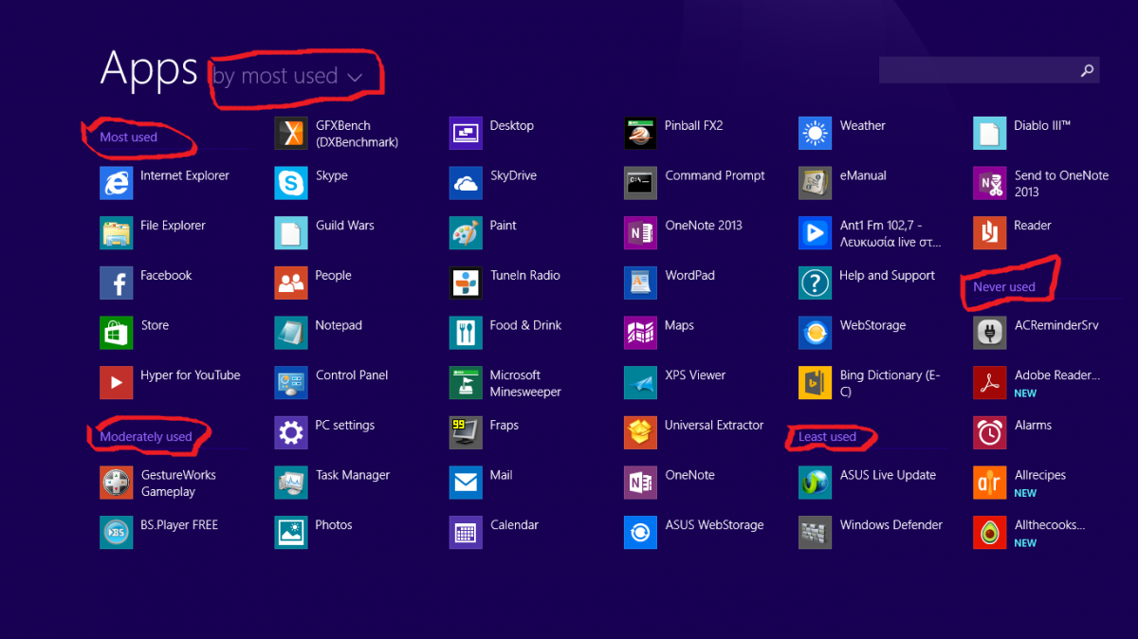
Task: Open the People app icon
Action: [x=291, y=283]
